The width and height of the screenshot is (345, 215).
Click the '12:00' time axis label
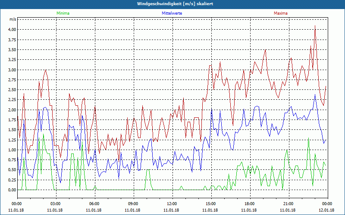pos(171,204)
